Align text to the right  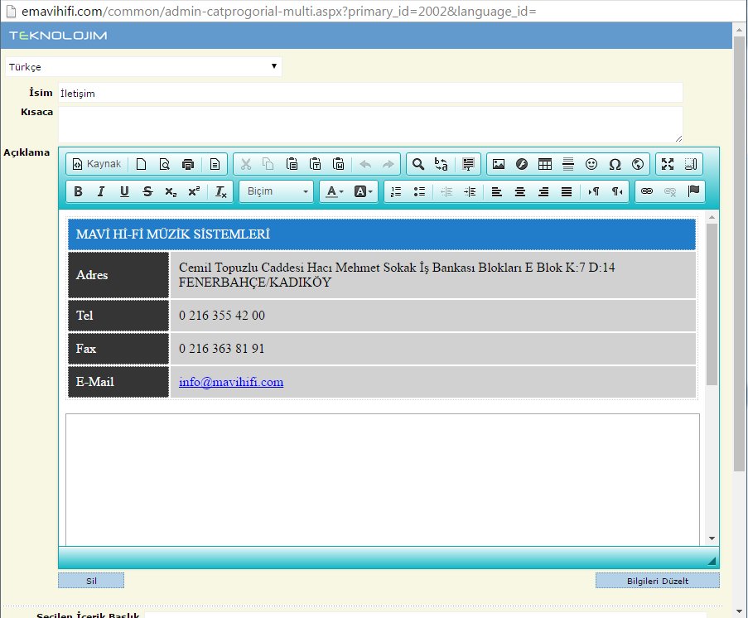(x=543, y=192)
